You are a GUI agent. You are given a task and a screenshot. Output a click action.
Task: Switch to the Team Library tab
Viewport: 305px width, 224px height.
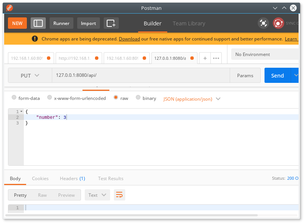pyautogui.click(x=189, y=23)
